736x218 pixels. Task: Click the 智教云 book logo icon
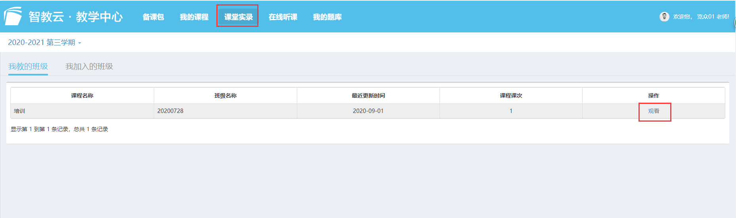pyautogui.click(x=13, y=17)
